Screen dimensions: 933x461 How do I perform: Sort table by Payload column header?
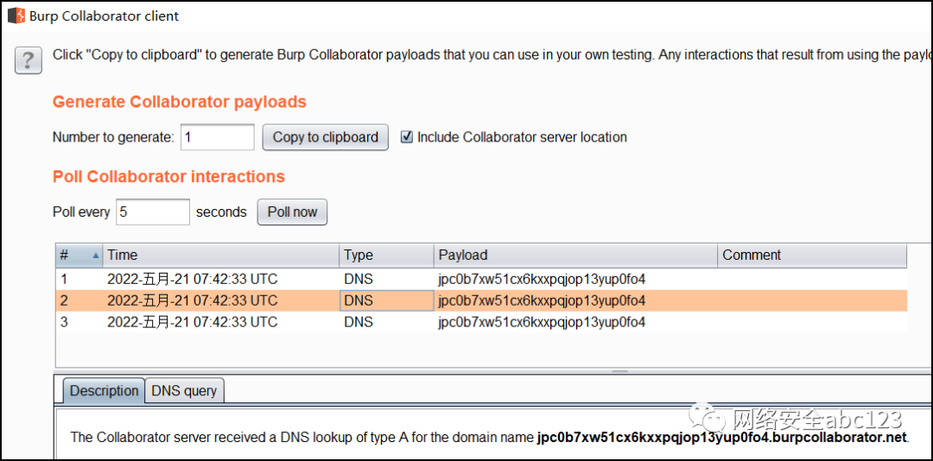tap(575, 256)
